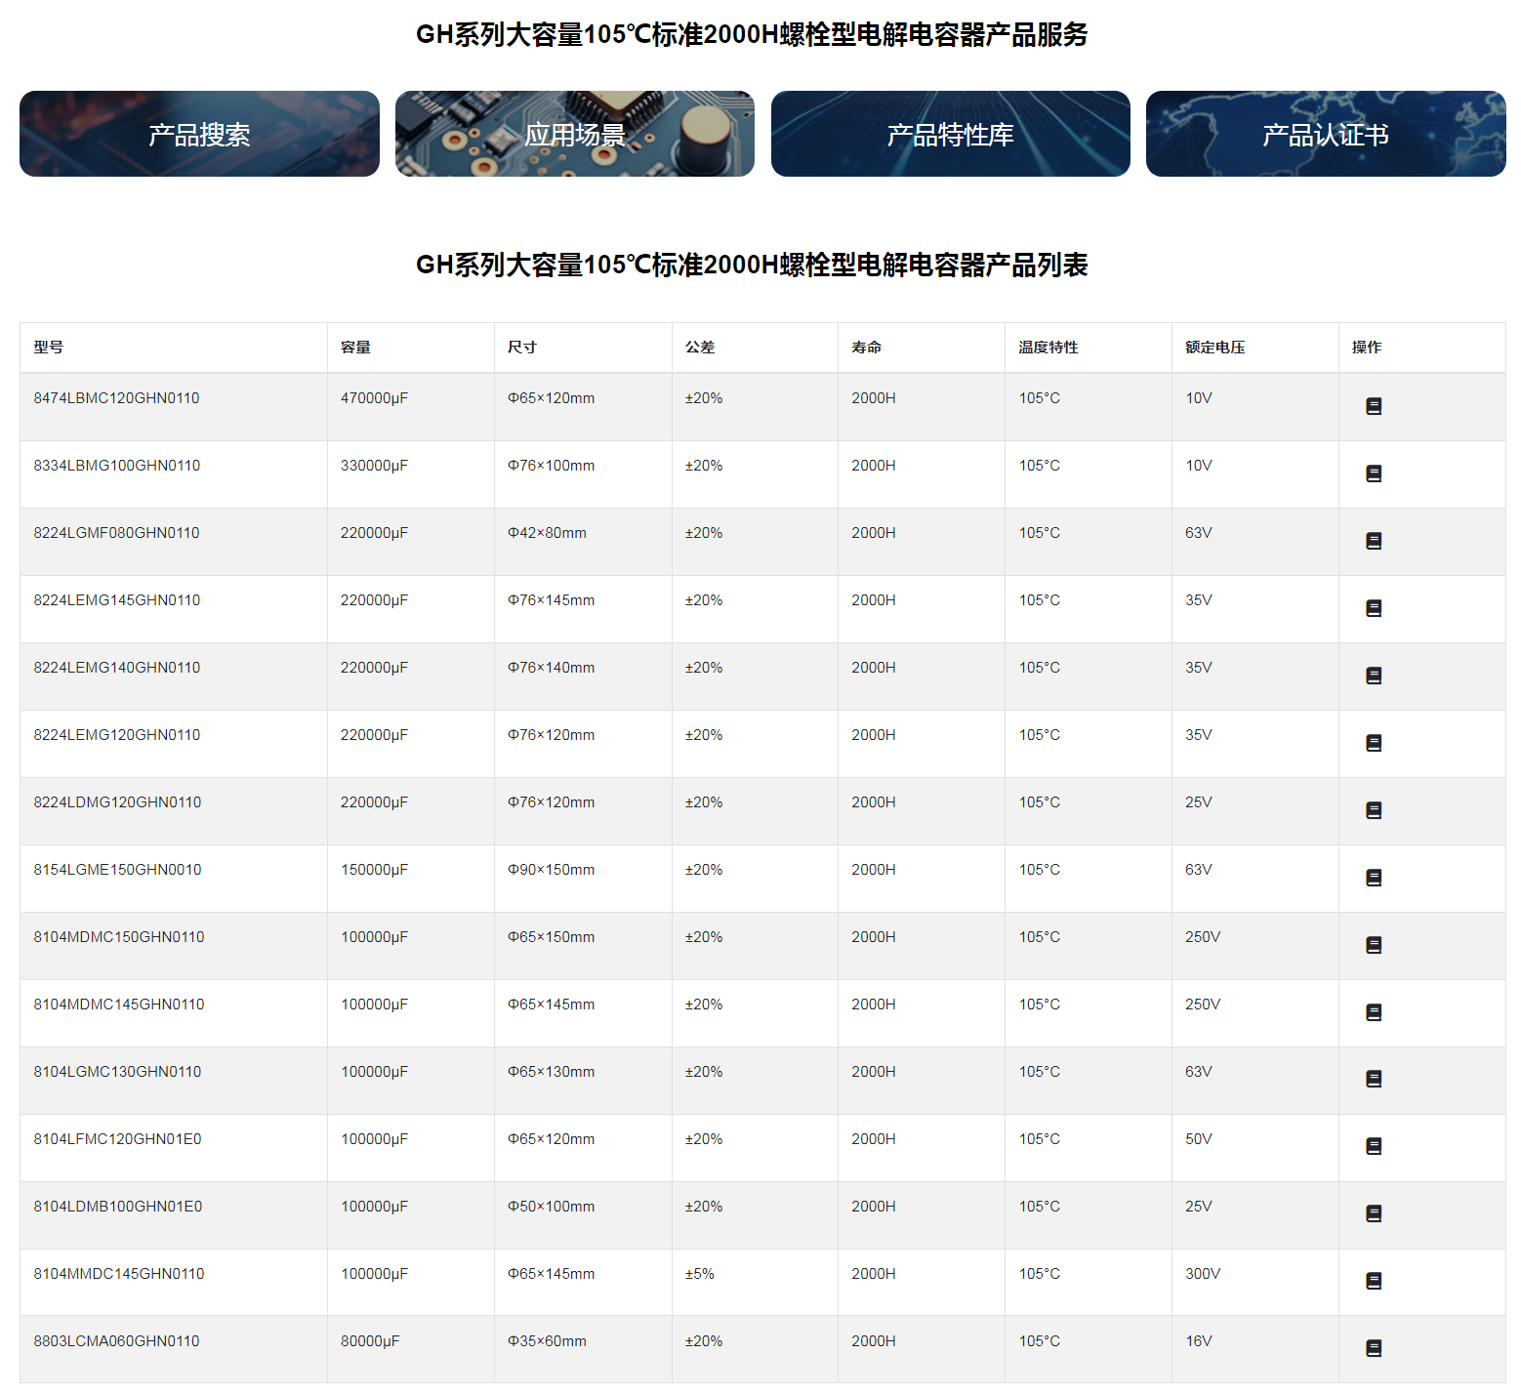Click the 容量 column header
The width and height of the screenshot is (1521, 1395).
coord(355,348)
